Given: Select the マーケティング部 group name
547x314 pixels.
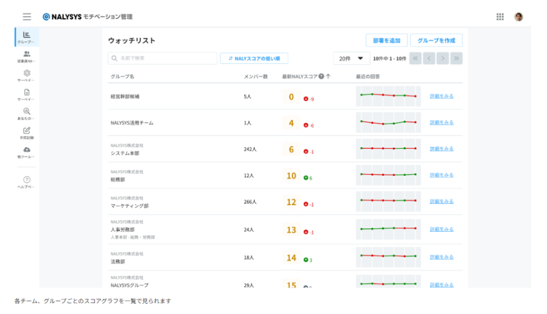Looking at the screenshot, I should pos(130,206).
